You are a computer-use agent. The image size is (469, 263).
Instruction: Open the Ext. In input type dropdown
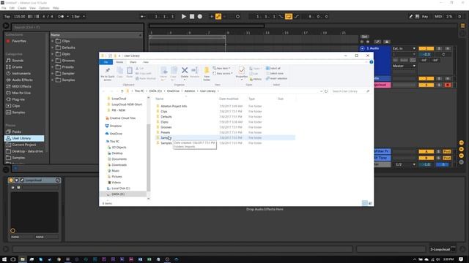(404, 48)
